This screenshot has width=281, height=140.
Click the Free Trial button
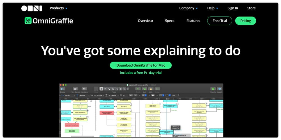[220, 21]
